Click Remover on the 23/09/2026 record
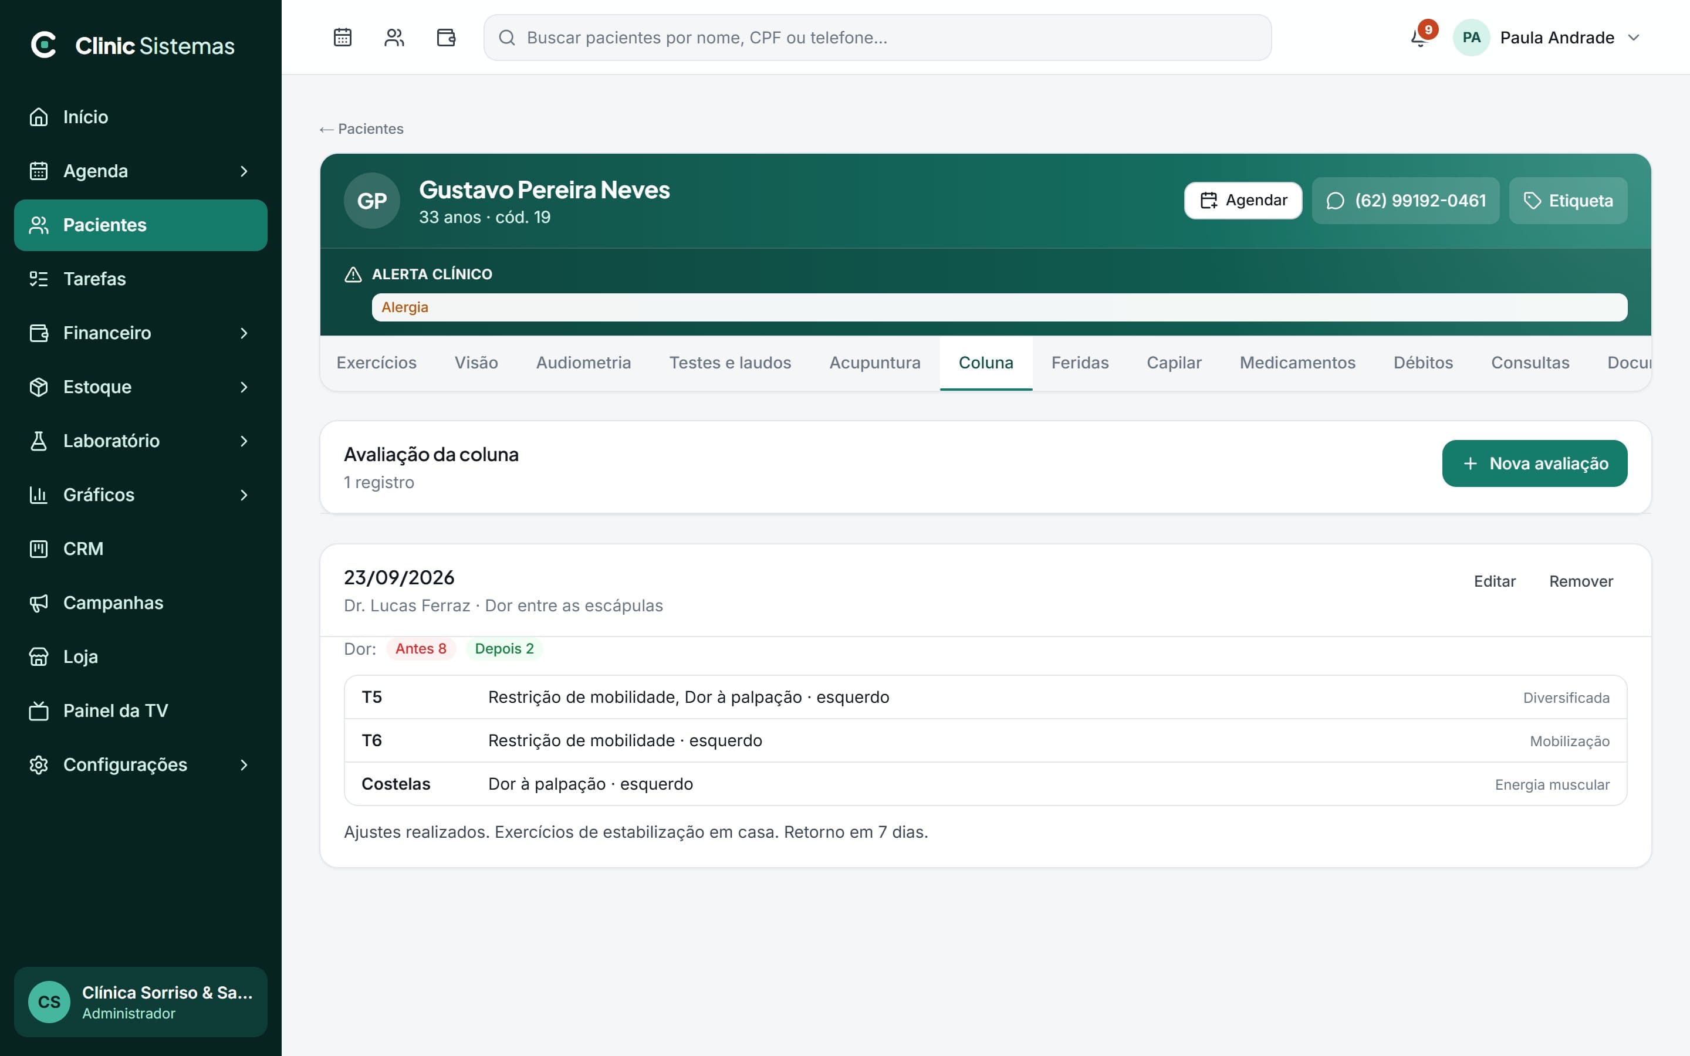Screen dimensions: 1690x1056 click(1580, 581)
